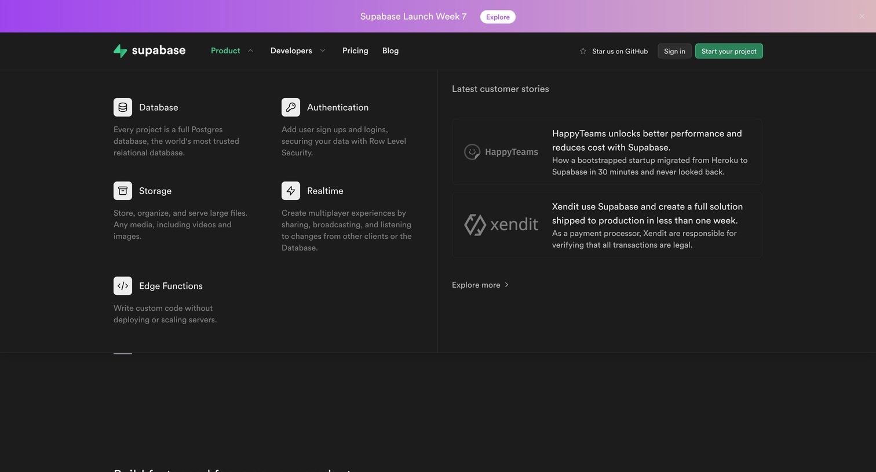Click Xendit story description about payment processor
The width and height of the screenshot is (876, 472).
tap(644, 239)
